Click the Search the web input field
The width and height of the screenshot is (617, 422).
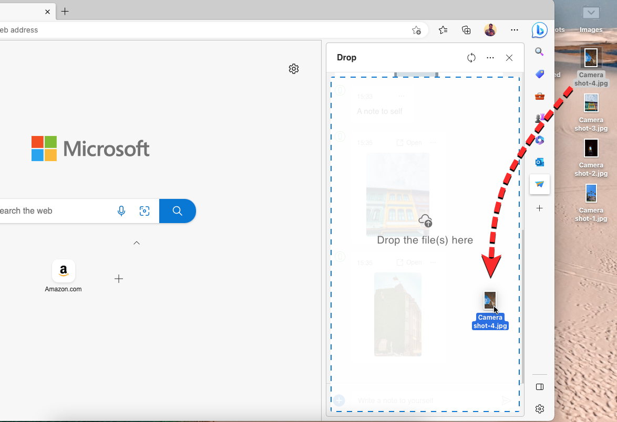tap(53, 211)
